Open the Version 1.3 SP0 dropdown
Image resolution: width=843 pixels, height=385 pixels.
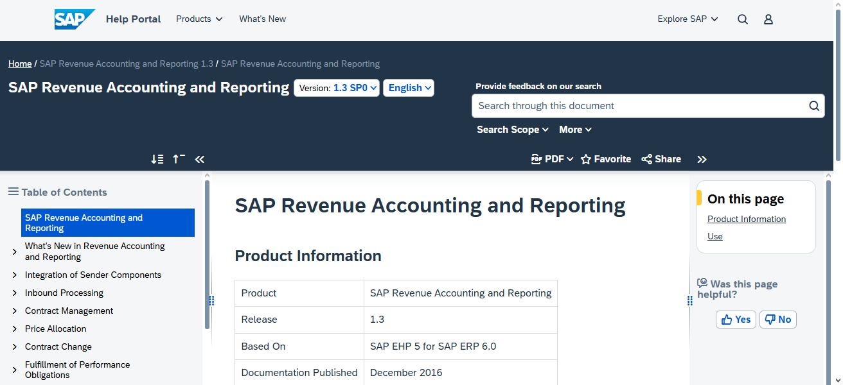coord(336,87)
